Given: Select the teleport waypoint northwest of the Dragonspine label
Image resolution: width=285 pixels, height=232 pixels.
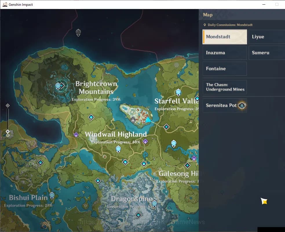Looking at the screenshot, I should click(x=98, y=181).
